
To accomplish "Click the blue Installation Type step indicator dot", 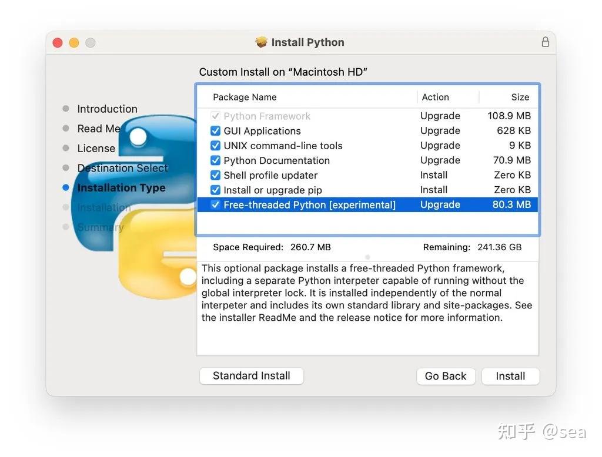I will (65, 188).
